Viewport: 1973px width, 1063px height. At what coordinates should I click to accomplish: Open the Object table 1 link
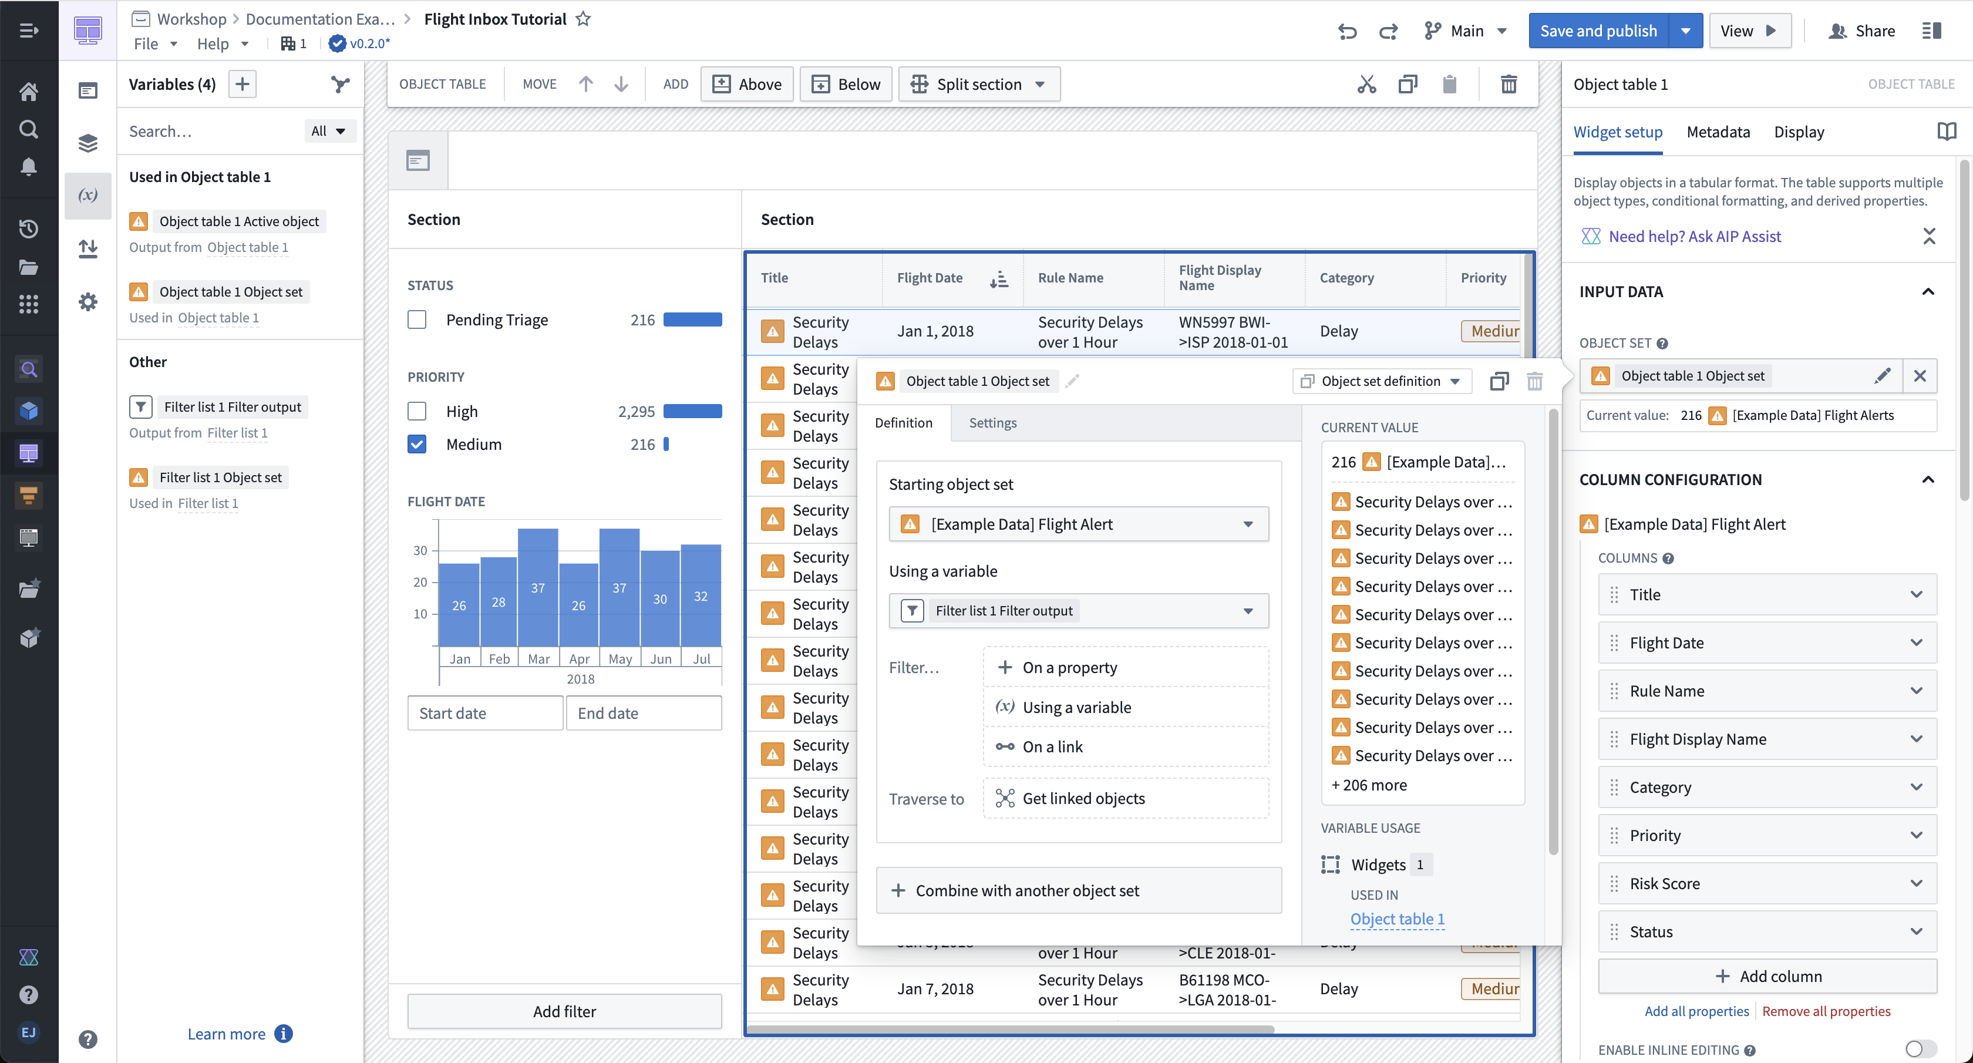(x=1397, y=919)
